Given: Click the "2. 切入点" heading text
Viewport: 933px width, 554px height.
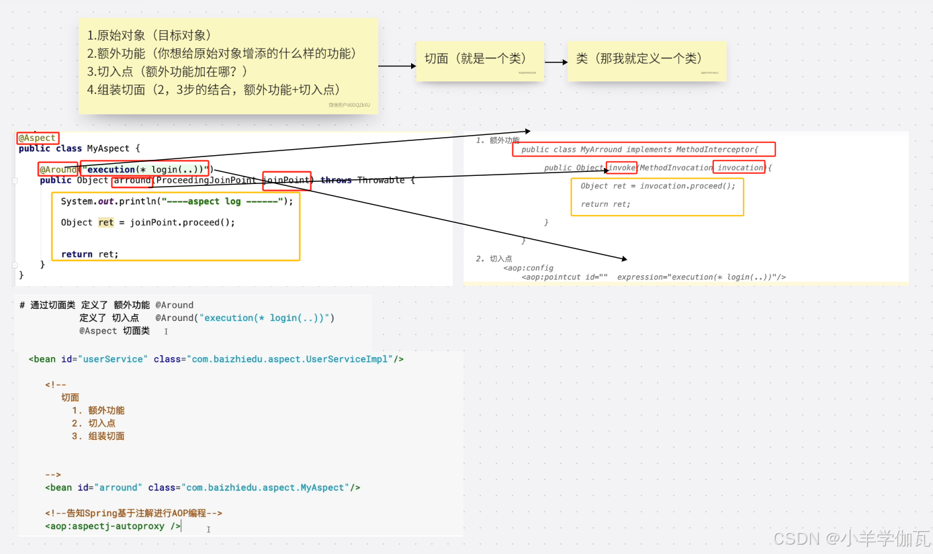Looking at the screenshot, I should [x=495, y=259].
